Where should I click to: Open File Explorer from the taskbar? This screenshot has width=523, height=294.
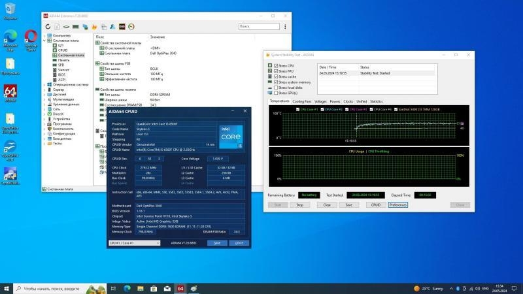coord(141,288)
